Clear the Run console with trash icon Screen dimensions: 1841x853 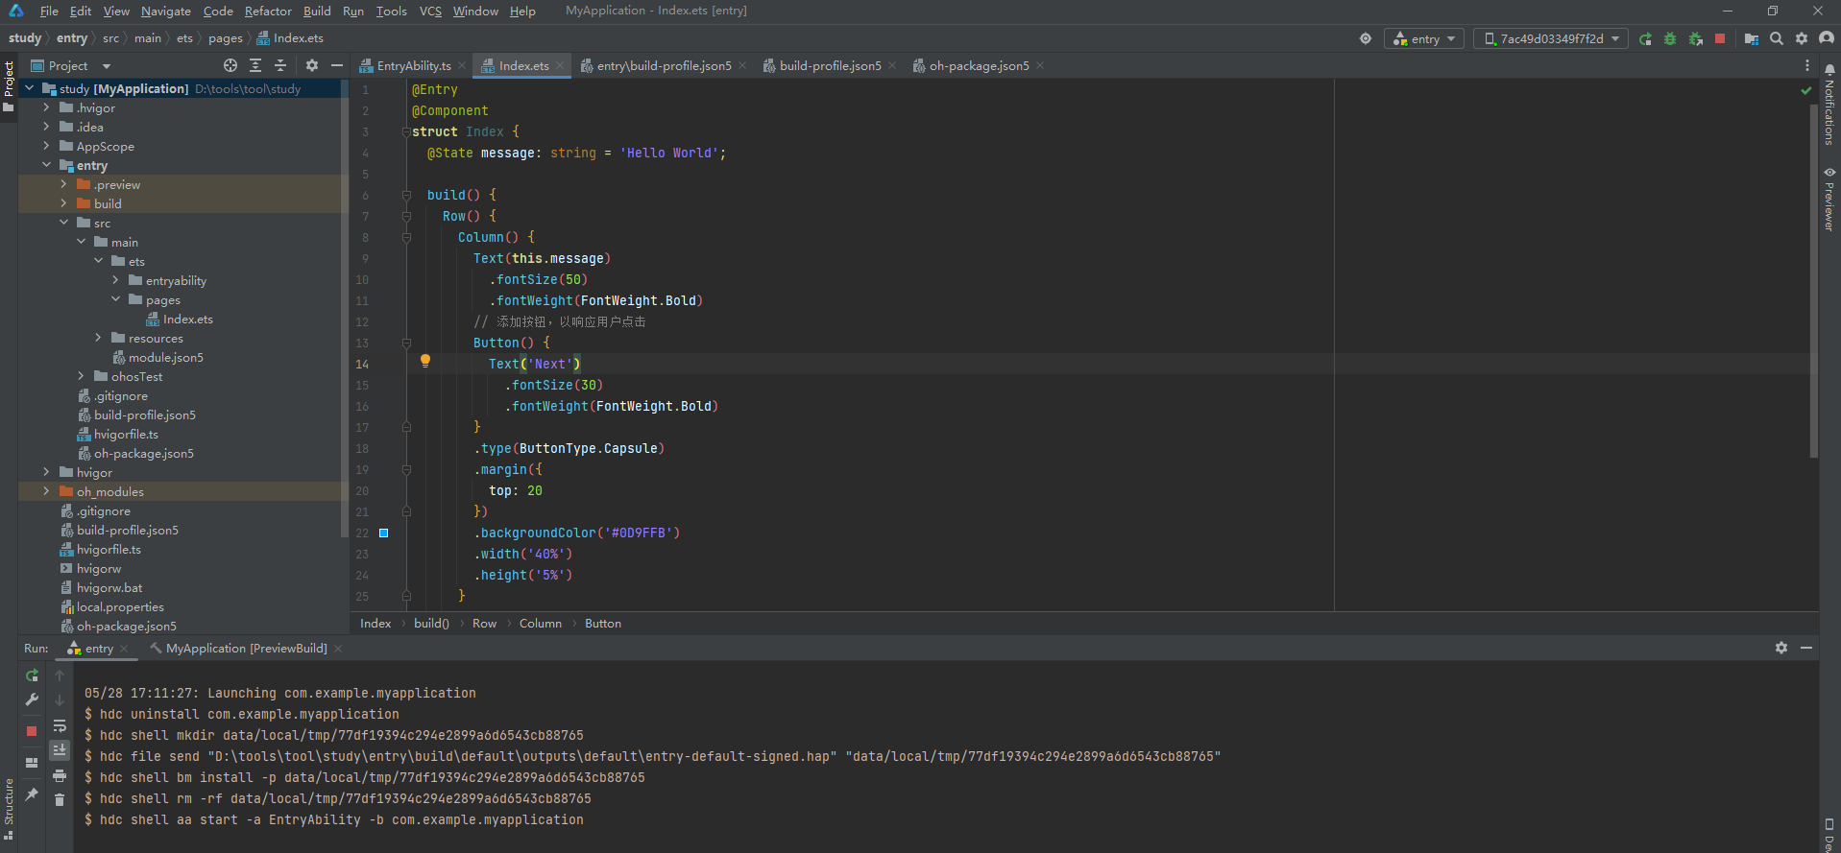pyautogui.click(x=60, y=800)
